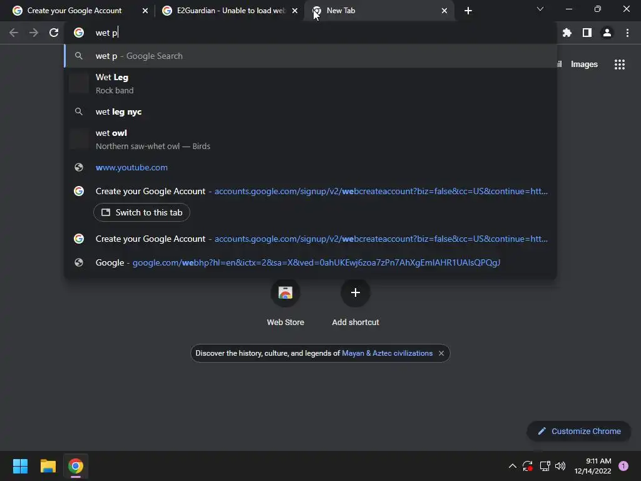
Task: Open the volume speaker icon
Action: pos(560,466)
